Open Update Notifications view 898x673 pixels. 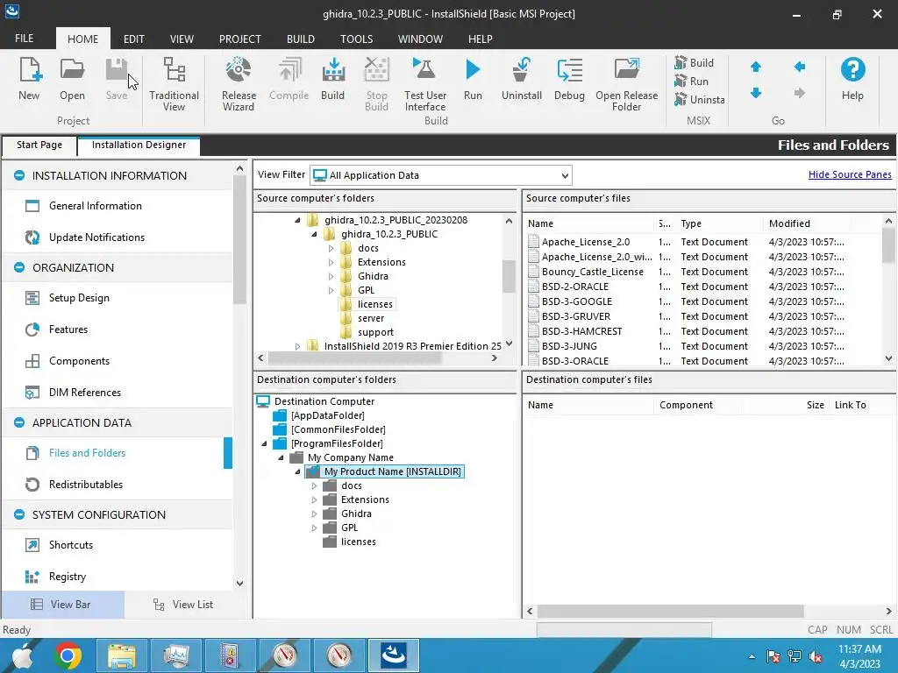pos(96,237)
